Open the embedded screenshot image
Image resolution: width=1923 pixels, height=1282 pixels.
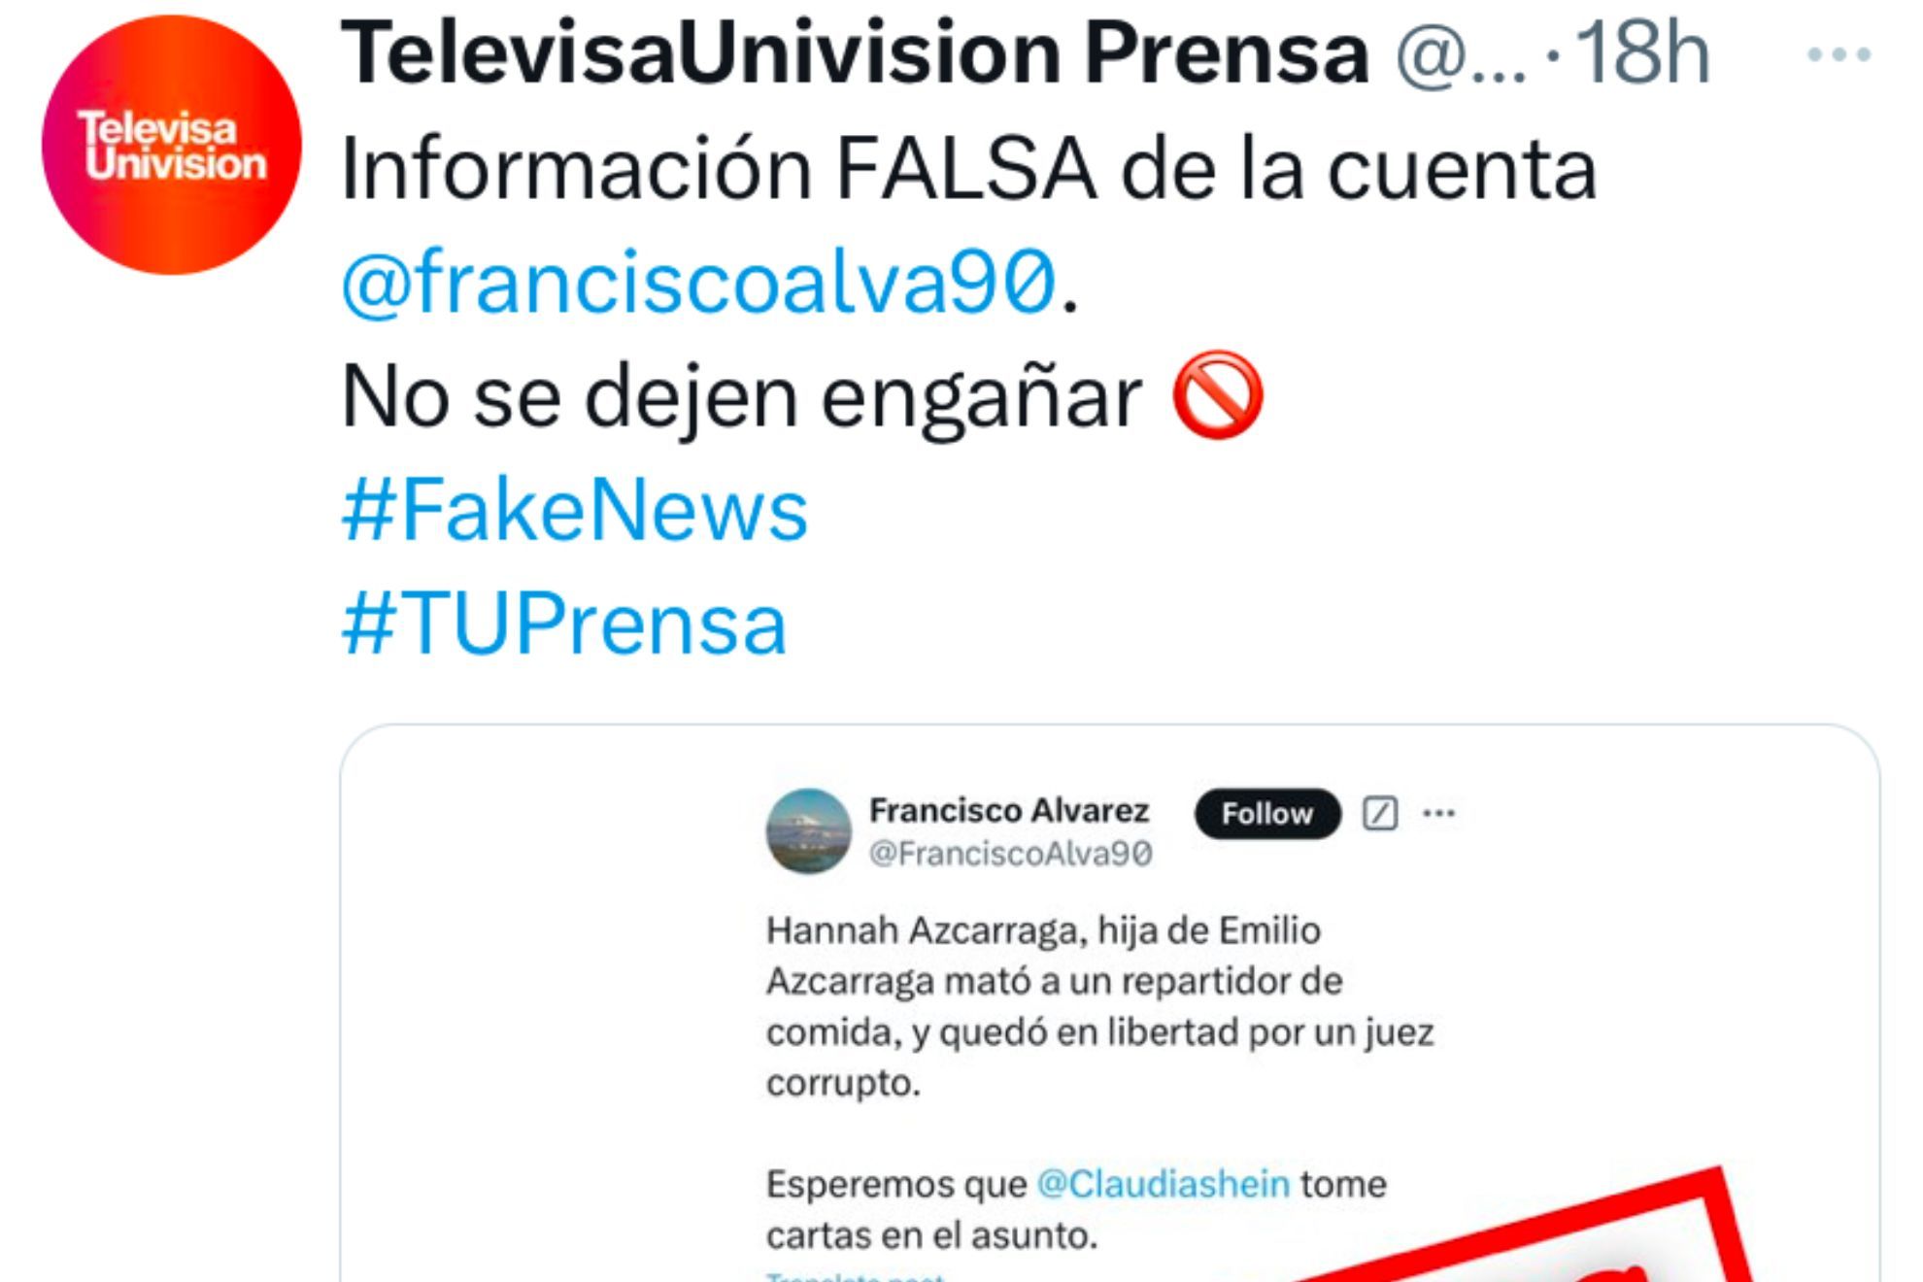[x=1110, y=1003]
